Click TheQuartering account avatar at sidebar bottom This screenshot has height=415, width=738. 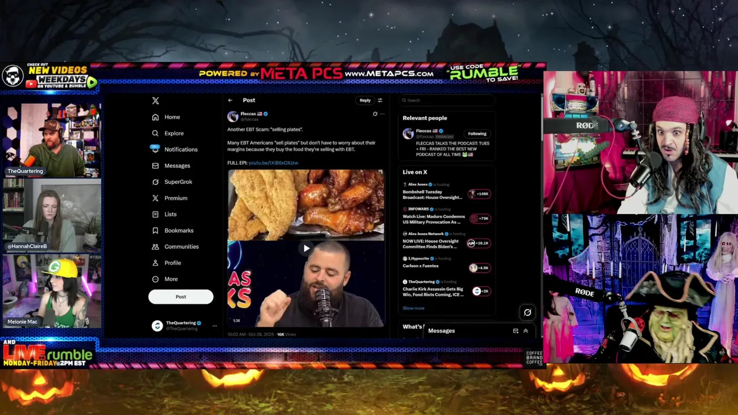pyautogui.click(x=157, y=326)
